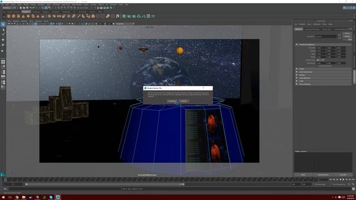The image size is (356, 200).
Task: Select the first Attribute Editor node tab
Action: (299, 29)
